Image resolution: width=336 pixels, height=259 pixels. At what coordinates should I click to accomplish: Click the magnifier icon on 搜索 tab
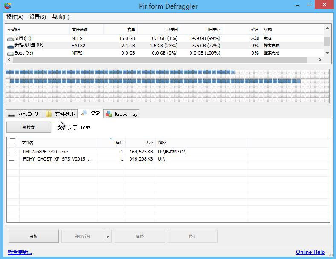pyautogui.click(x=84, y=113)
